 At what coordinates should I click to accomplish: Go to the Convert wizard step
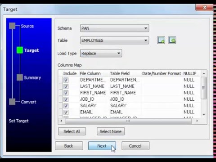tap(28, 102)
